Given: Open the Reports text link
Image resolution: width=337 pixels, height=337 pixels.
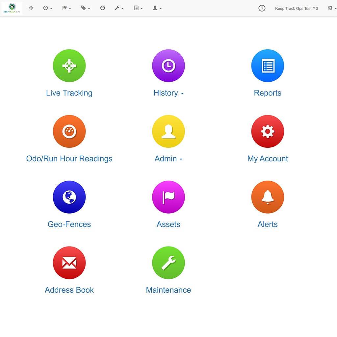Looking at the screenshot, I should 268,93.
